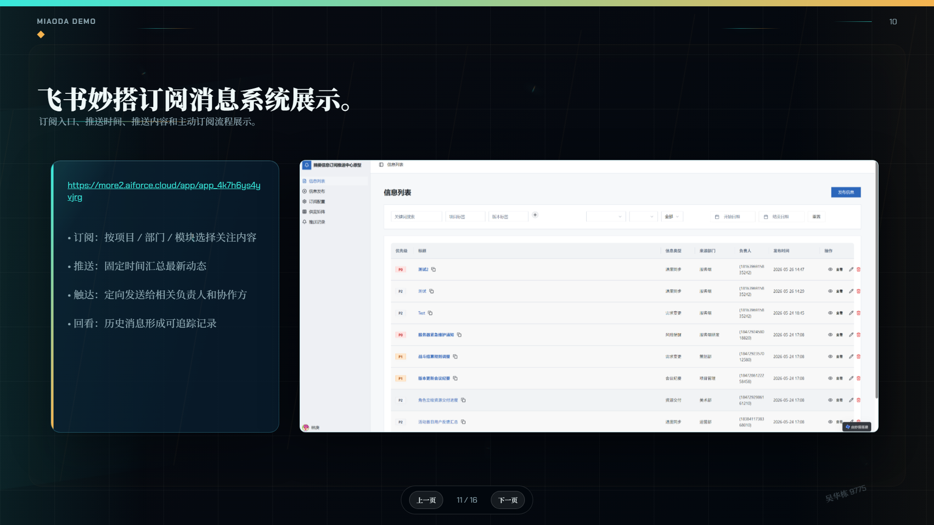Delete trash in 服务器紧急维护通知 row

(x=859, y=335)
